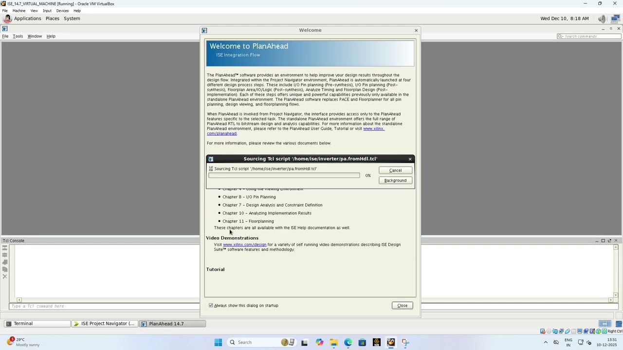Float the Tcl Console panel

[x=609, y=241]
